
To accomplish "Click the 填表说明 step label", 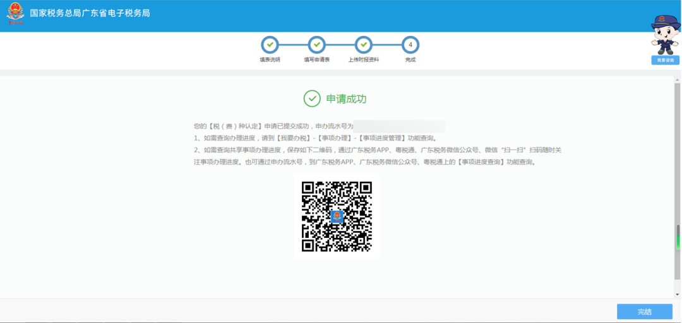I will coord(270,60).
